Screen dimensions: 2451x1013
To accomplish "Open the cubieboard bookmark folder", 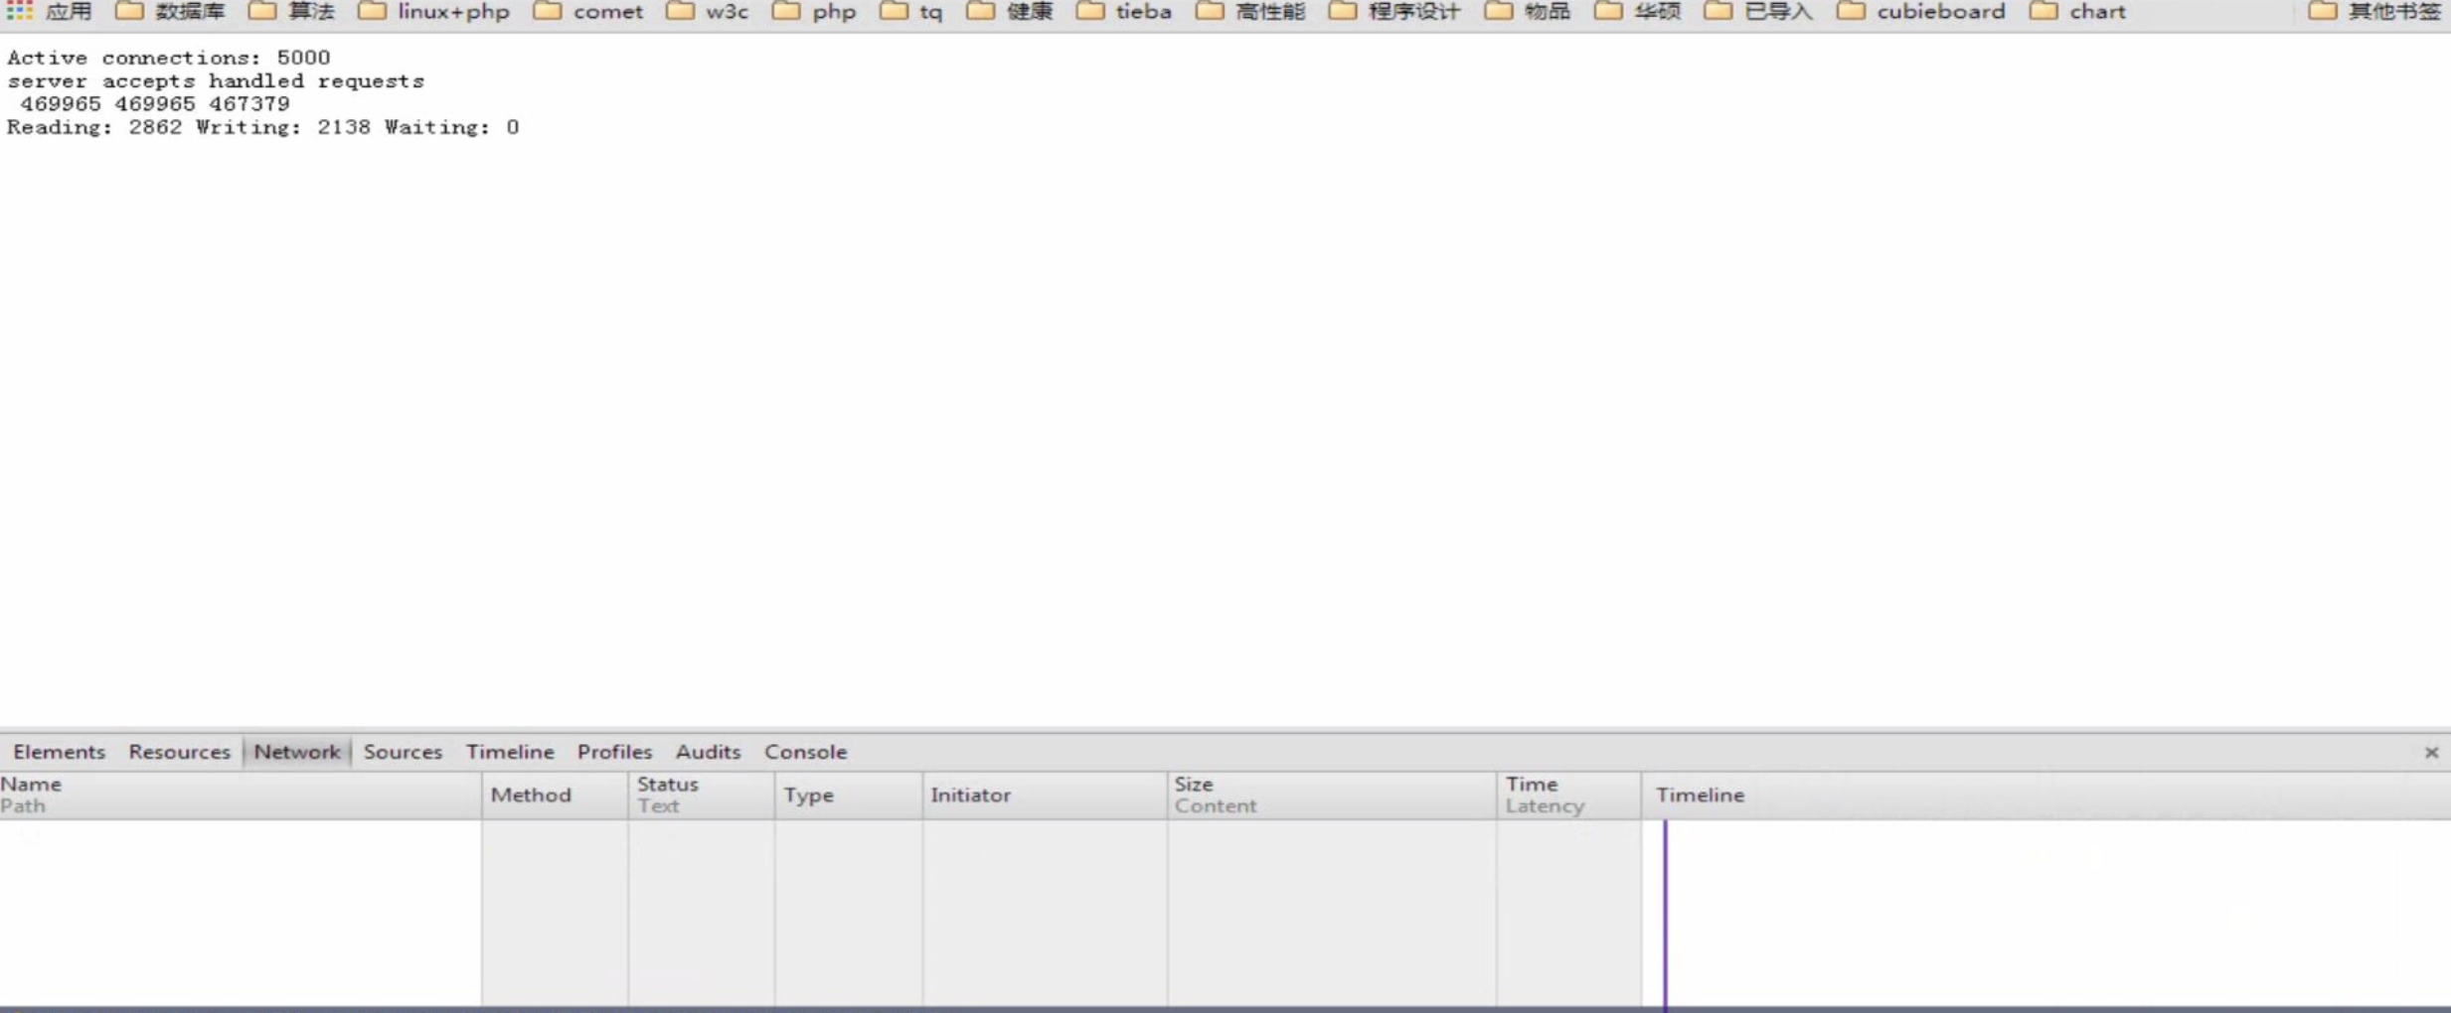I will pos(1921,11).
